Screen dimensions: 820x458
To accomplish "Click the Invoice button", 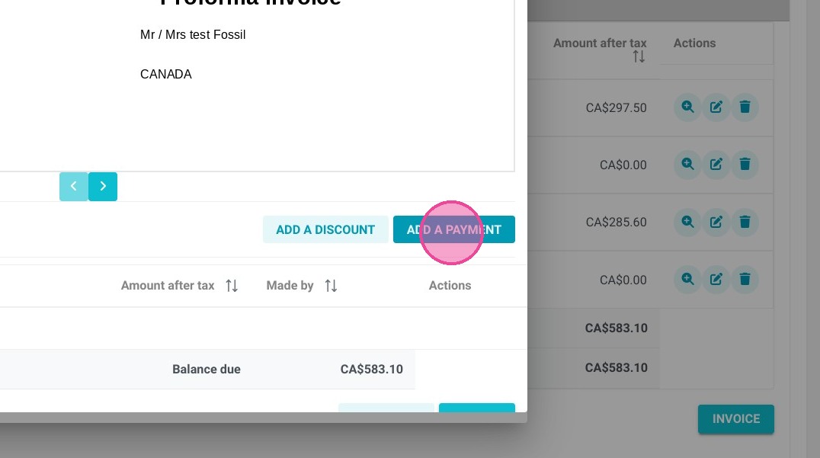I will [x=736, y=419].
